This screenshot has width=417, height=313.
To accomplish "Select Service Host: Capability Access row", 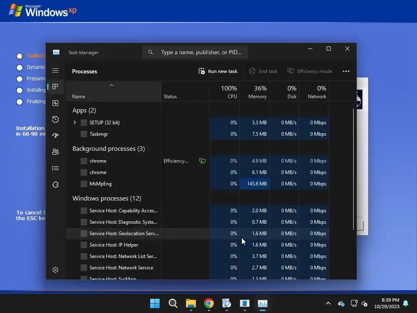I will [198, 211].
